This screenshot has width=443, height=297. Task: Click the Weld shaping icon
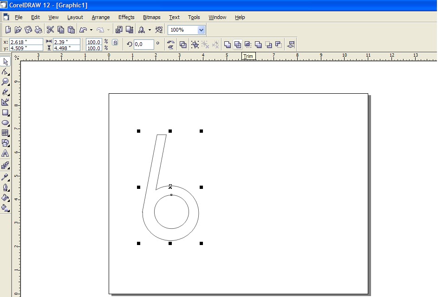tap(228, 45)
